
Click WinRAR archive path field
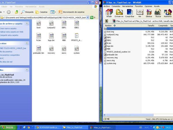coord(142,21)
